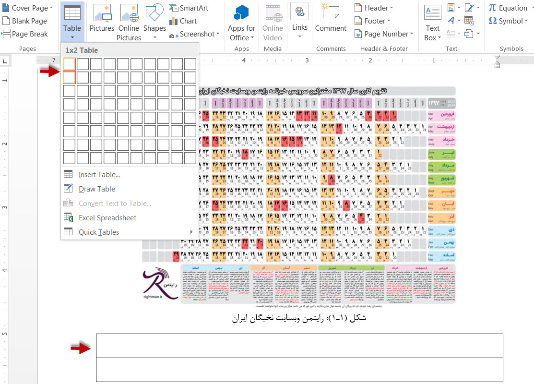The height and width of the screenshot is (384, 534).
Task: Click the WordArt icon in Text group
Action: coord(451,21)
